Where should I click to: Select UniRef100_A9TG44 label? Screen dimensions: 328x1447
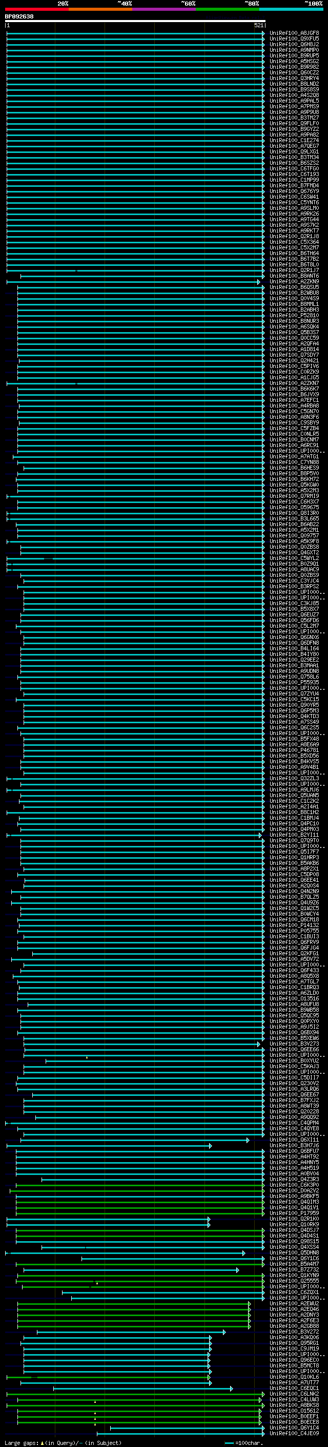294,219
